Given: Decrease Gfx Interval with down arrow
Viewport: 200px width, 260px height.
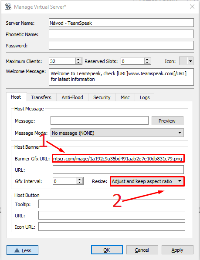Looking at the screenshot, I should pos(80,183).
